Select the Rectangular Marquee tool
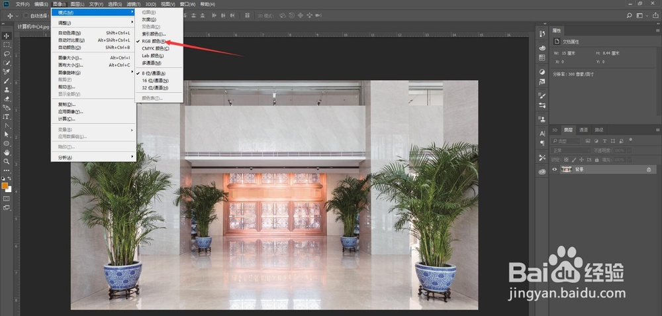The image size is (662, 316). [7, 45]
